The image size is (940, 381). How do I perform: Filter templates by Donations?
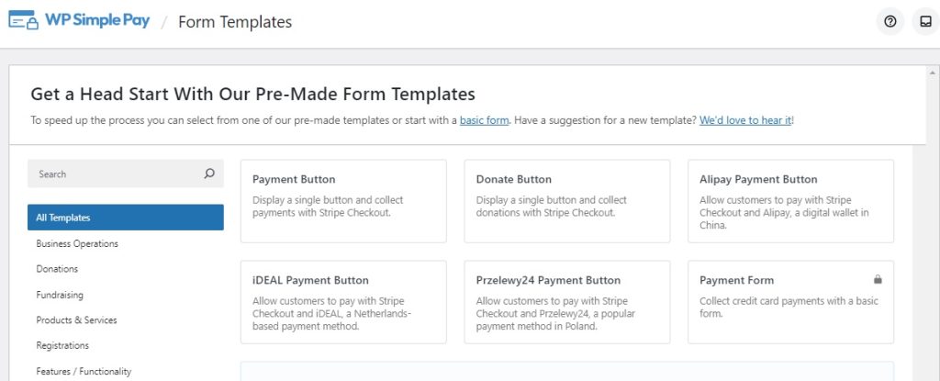57,269
